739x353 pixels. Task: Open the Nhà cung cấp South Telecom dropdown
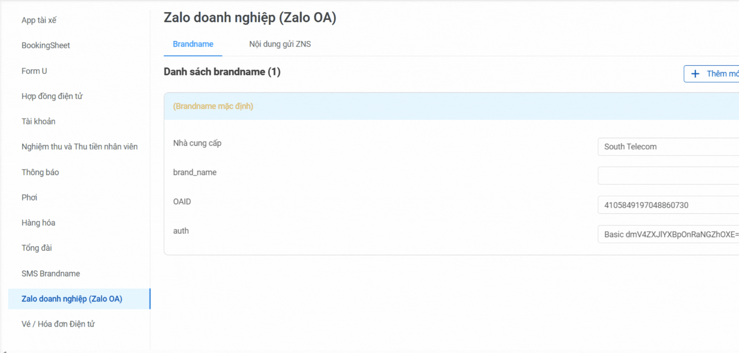(668, 147)
